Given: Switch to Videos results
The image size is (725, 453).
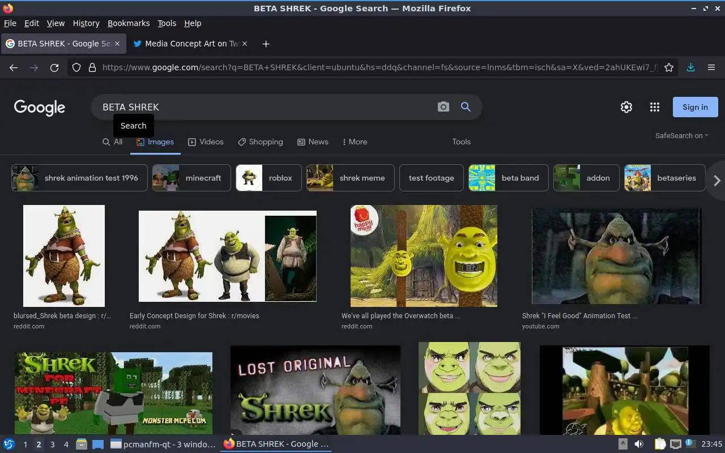Looking at the screenshot, I should tap(206, 142).
